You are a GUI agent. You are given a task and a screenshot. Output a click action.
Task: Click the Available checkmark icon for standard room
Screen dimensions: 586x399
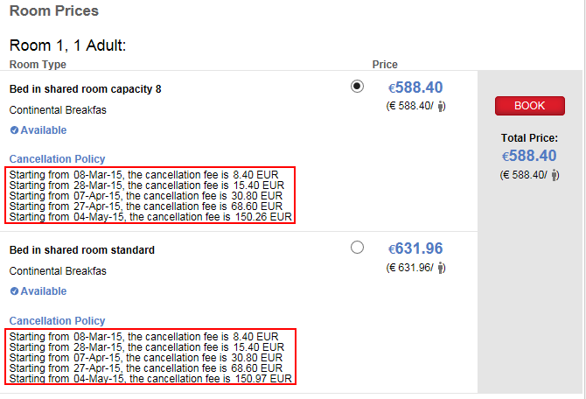(x=14, y=290)
